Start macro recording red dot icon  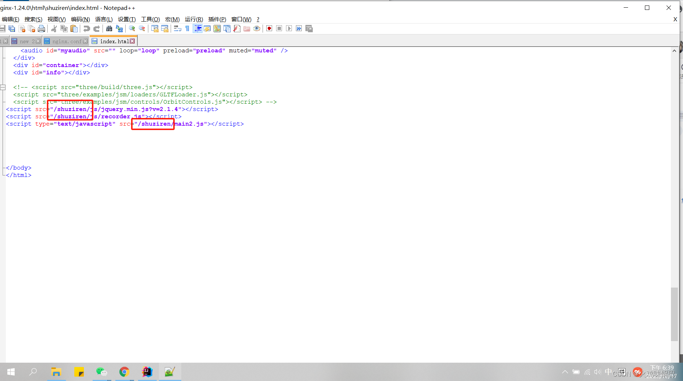tap(269, 29)
